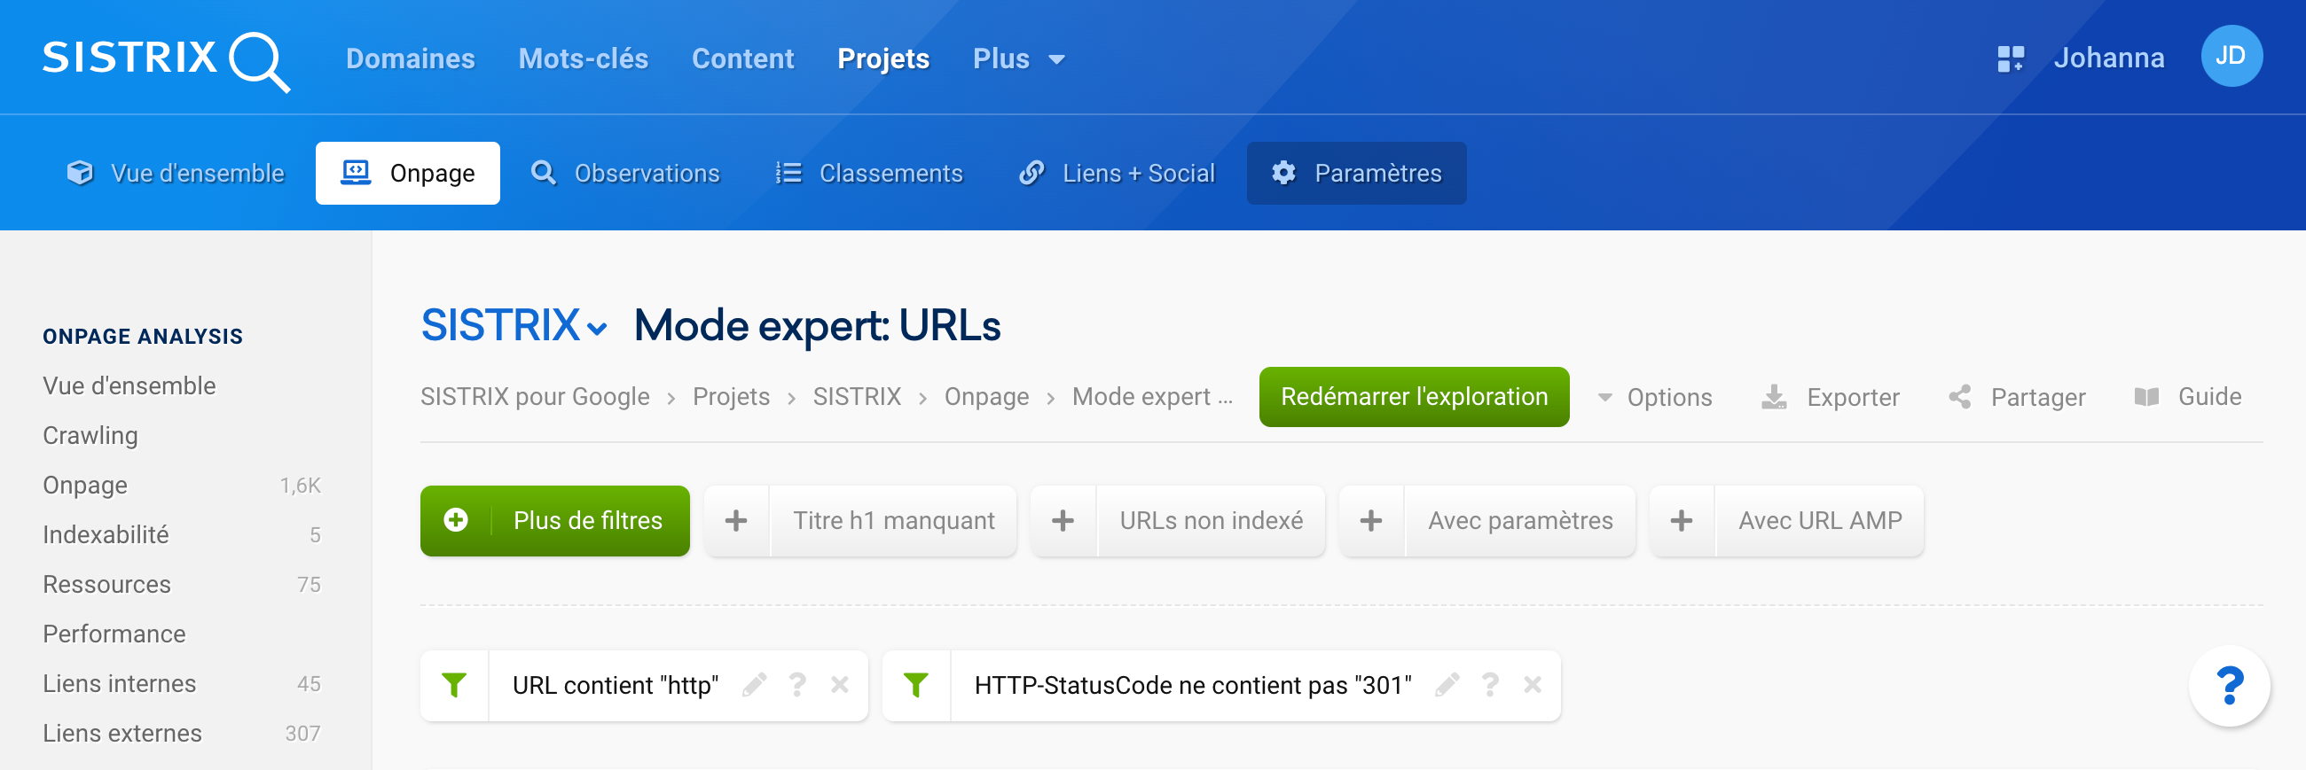Click the SISTRIX logo magnifier icon

tap(260, 62)
